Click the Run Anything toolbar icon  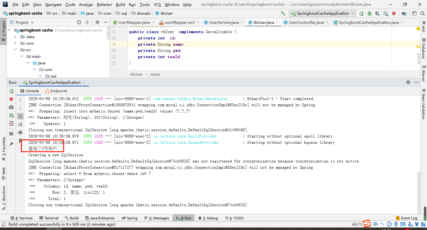[x=414, y=13]
